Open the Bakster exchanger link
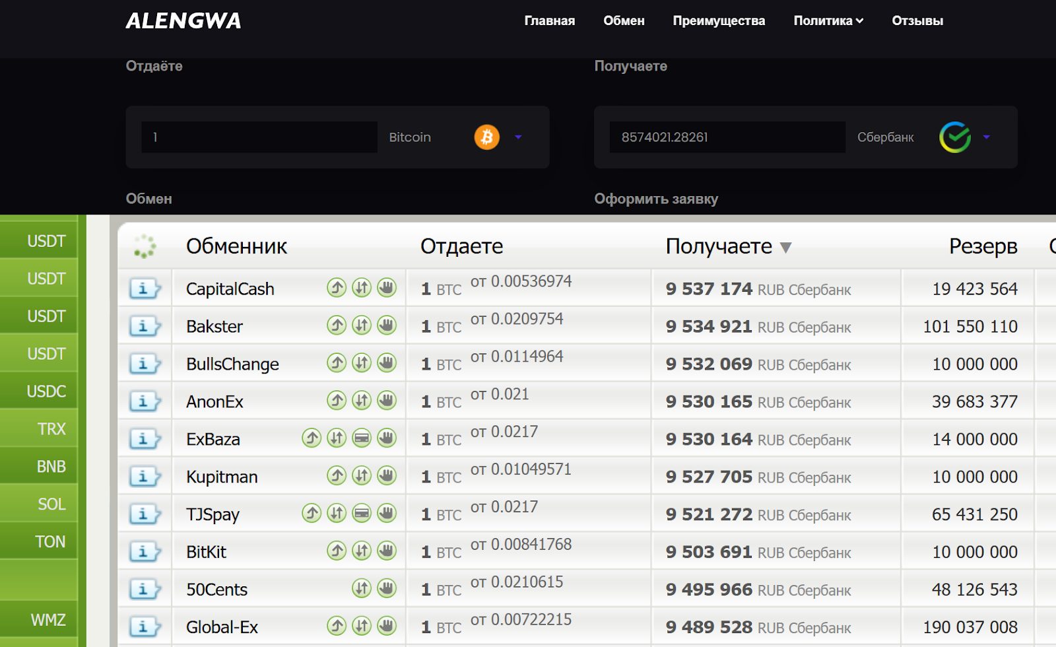The image size is (1056, 647). pyautogui.click(x=214, y=327)
